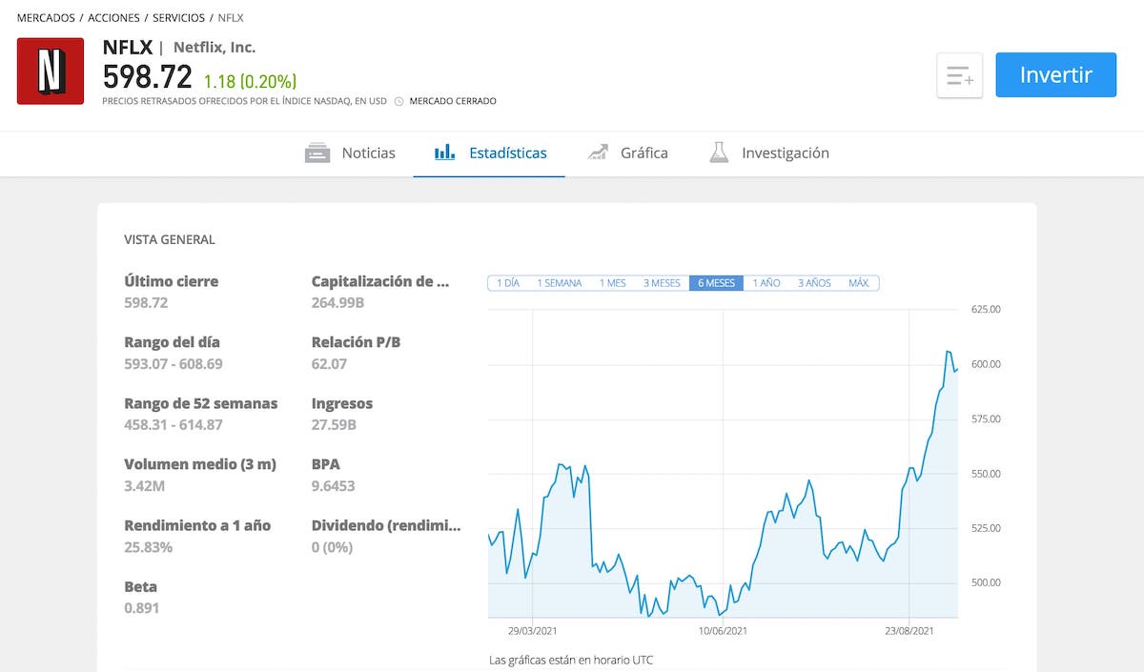The height and width of the screenshot is (672, 1144).
Task: Click the Gráfica line chart icon
Action: click(598, 153)
